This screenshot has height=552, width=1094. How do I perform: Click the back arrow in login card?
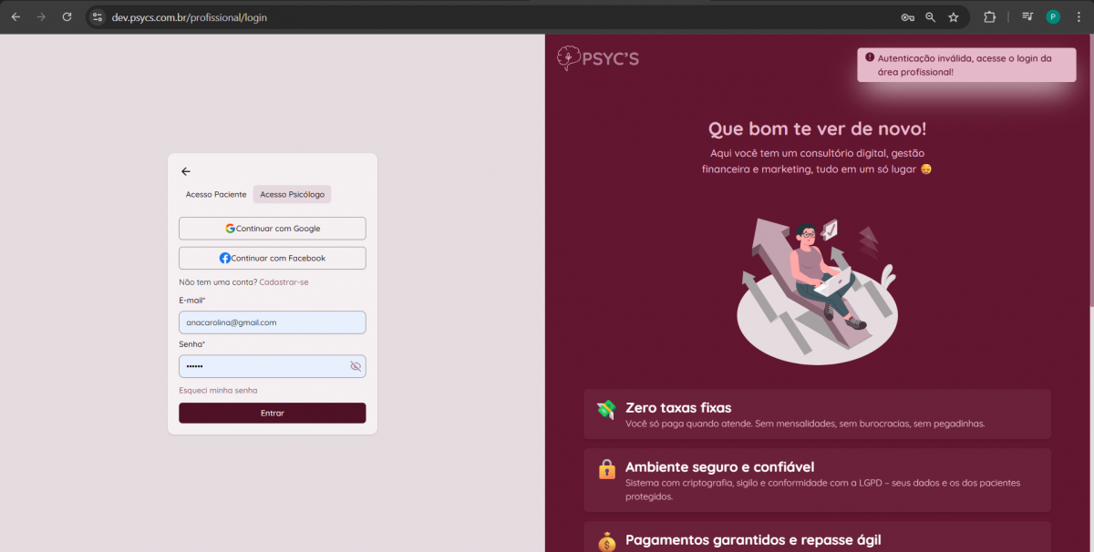click(186, 171)
